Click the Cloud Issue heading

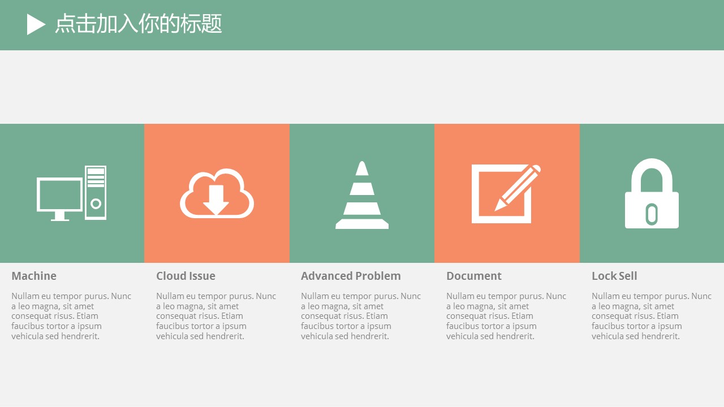click(186, 276)
